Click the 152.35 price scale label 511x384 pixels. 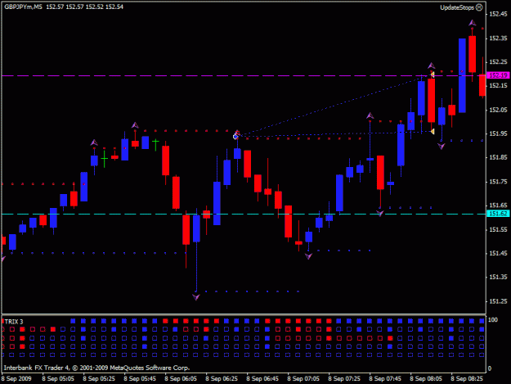coord(498,38)
